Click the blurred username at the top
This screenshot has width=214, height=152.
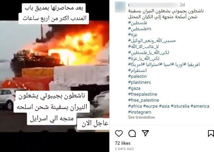(154, 5)
